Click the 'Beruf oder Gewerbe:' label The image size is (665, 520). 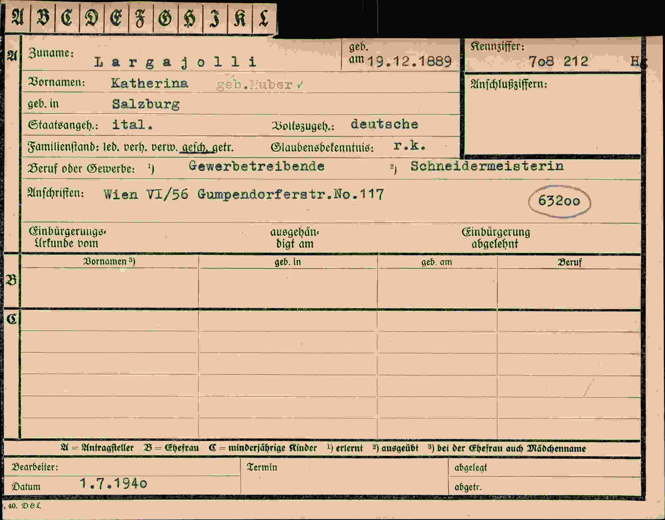pos(81,168)
